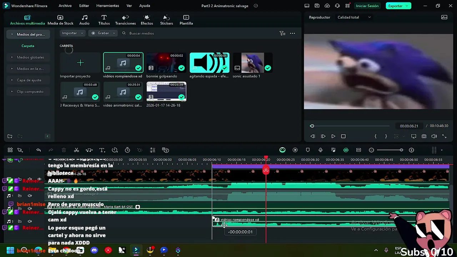Click the render preview icon
Image resolution: width=457 pixels, height=257 pixels.
[295, 150]
